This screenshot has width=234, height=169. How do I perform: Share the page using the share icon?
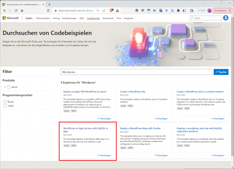pyautogui.click(x=104, y=11)
